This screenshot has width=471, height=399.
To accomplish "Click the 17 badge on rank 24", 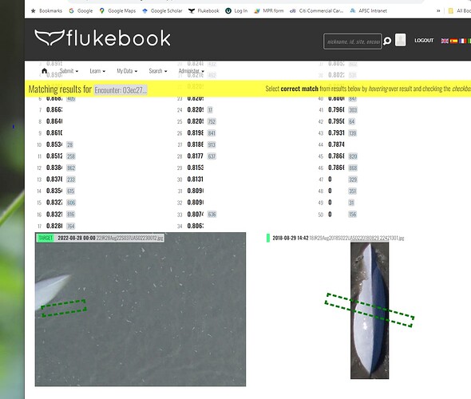I will [210, 110].
